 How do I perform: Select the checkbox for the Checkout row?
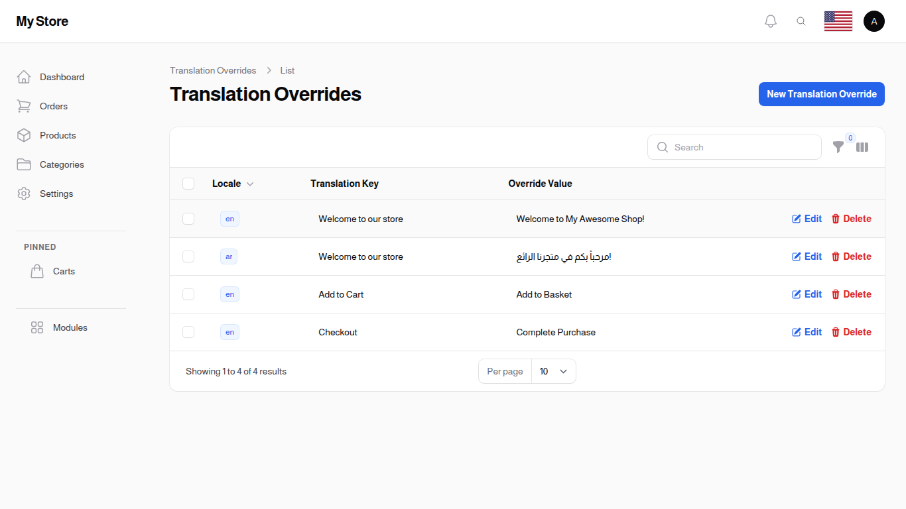188,332
